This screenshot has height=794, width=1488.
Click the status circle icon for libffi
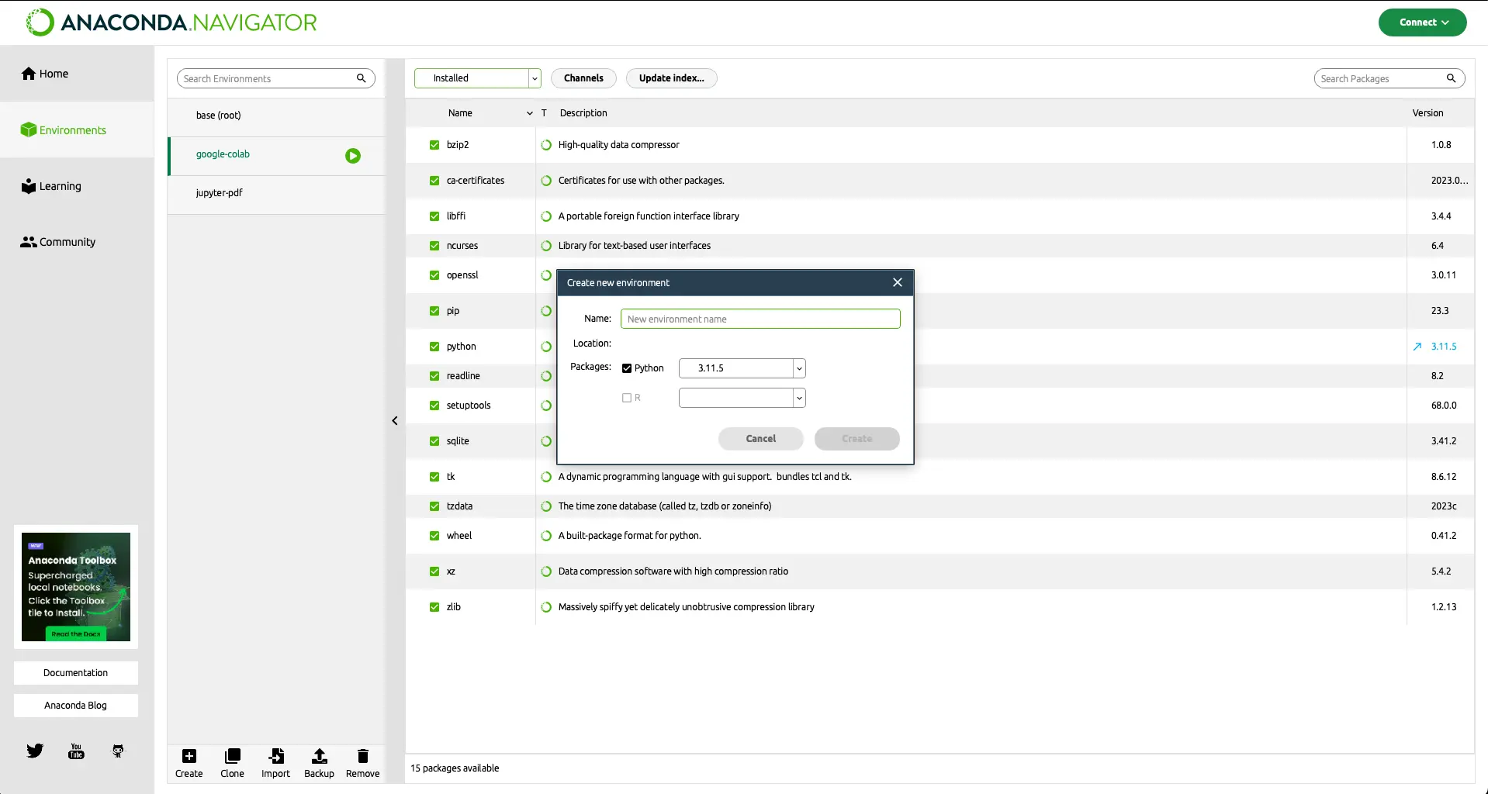click(546, 216)
